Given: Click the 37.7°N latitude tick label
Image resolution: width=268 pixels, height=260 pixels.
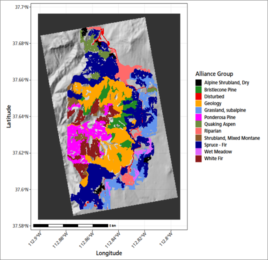Looking at the screenshot, I should coord(22,7).
